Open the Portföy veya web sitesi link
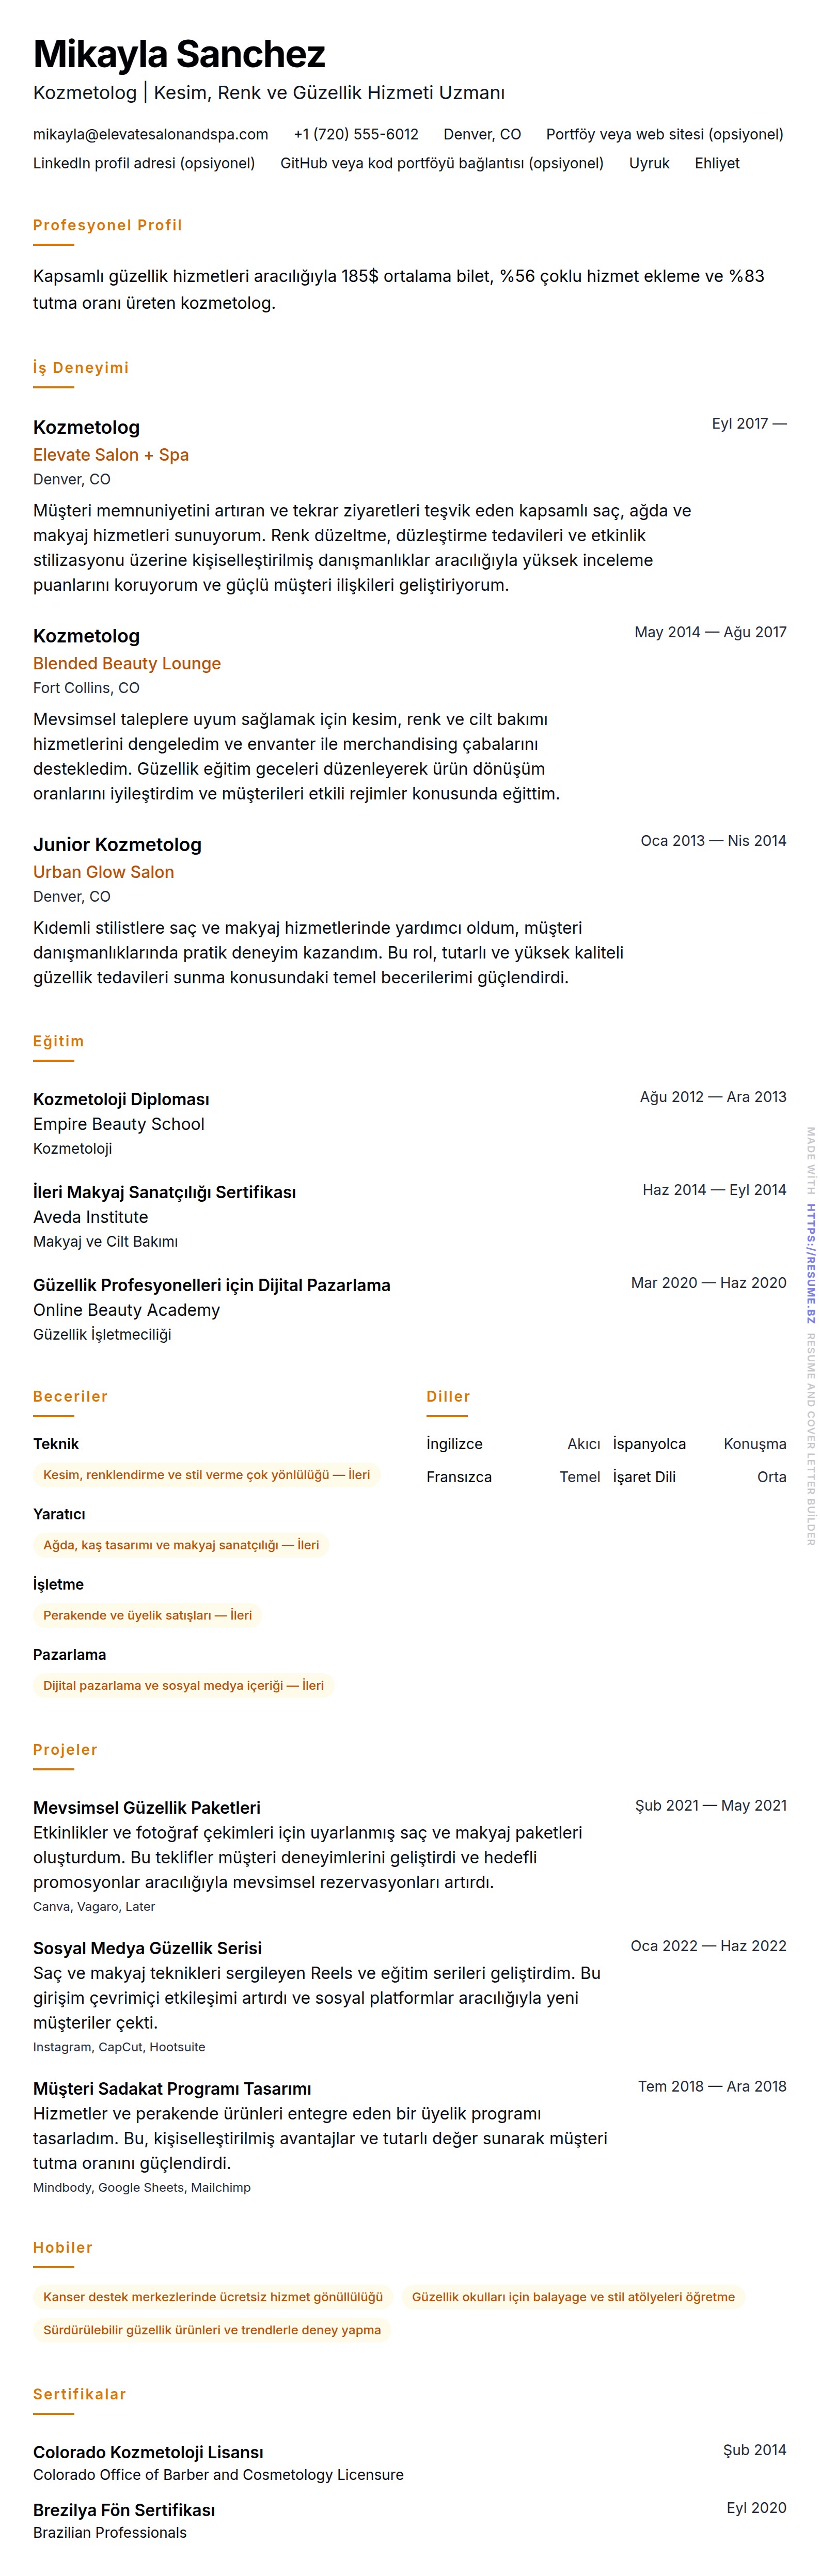 coord(664,134)
